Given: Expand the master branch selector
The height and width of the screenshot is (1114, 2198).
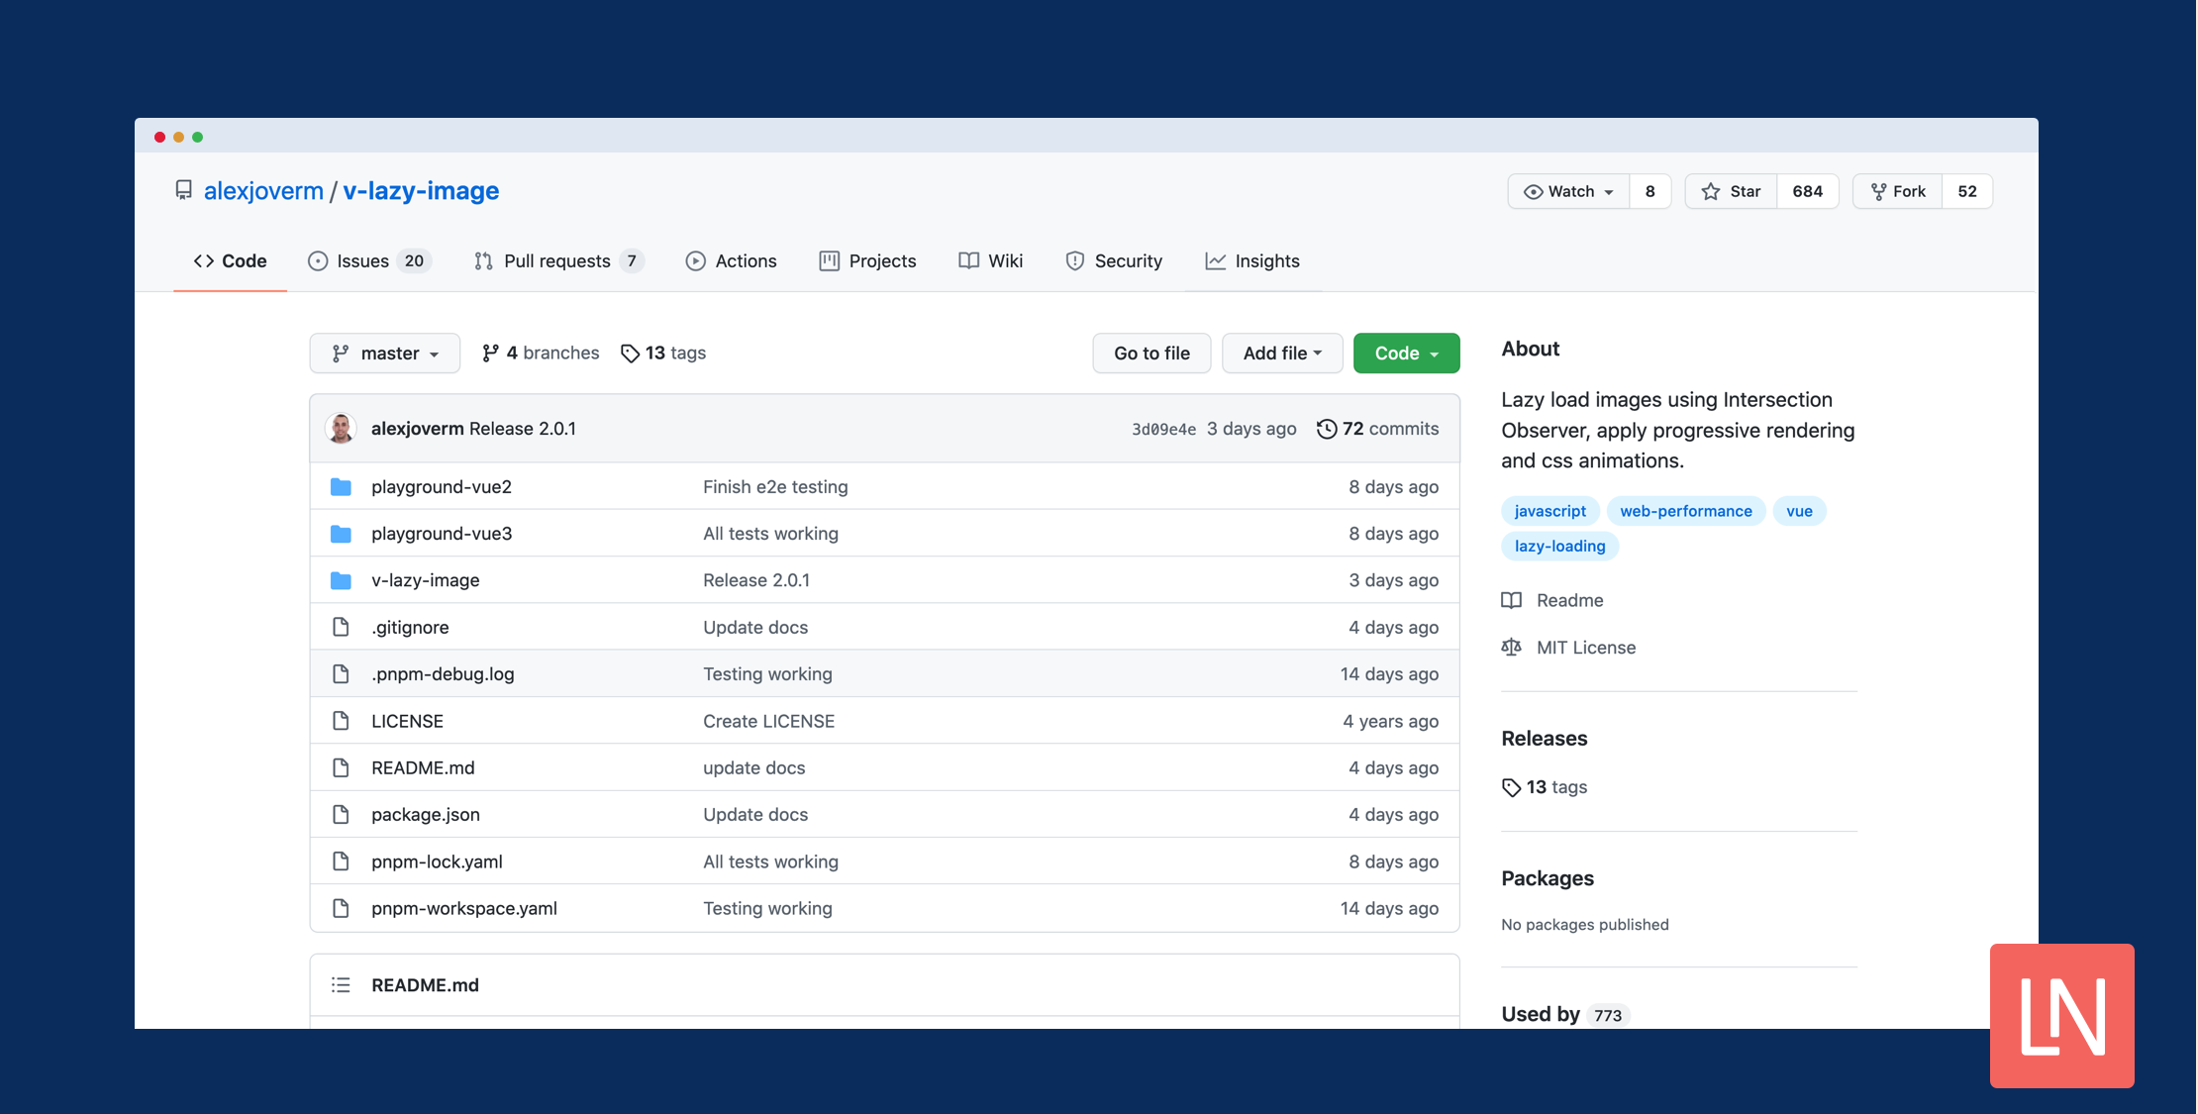Looking at the screenshot, I should (384, 354).
